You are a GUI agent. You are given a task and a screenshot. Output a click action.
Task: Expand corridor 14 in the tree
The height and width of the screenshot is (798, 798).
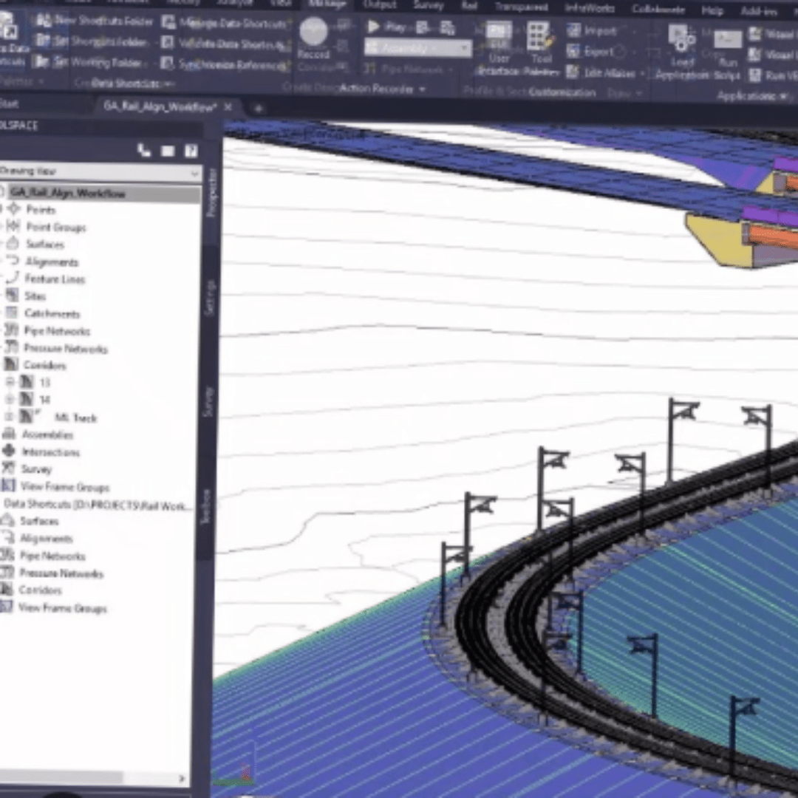click(10, 400)
